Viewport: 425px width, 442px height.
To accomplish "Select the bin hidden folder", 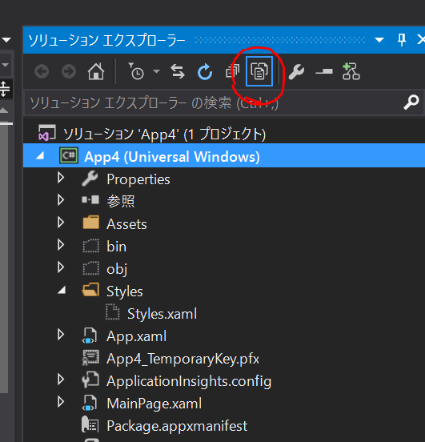I will tap(116, 247).
